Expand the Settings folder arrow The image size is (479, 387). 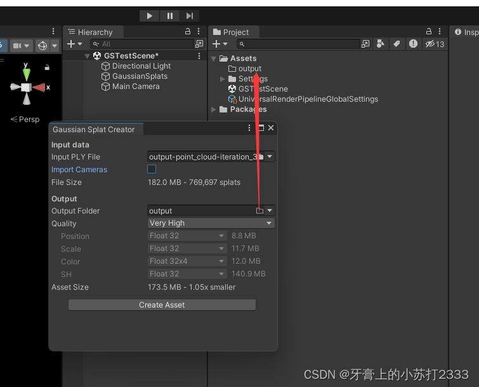pyautogui.click(x=223, y=79)
